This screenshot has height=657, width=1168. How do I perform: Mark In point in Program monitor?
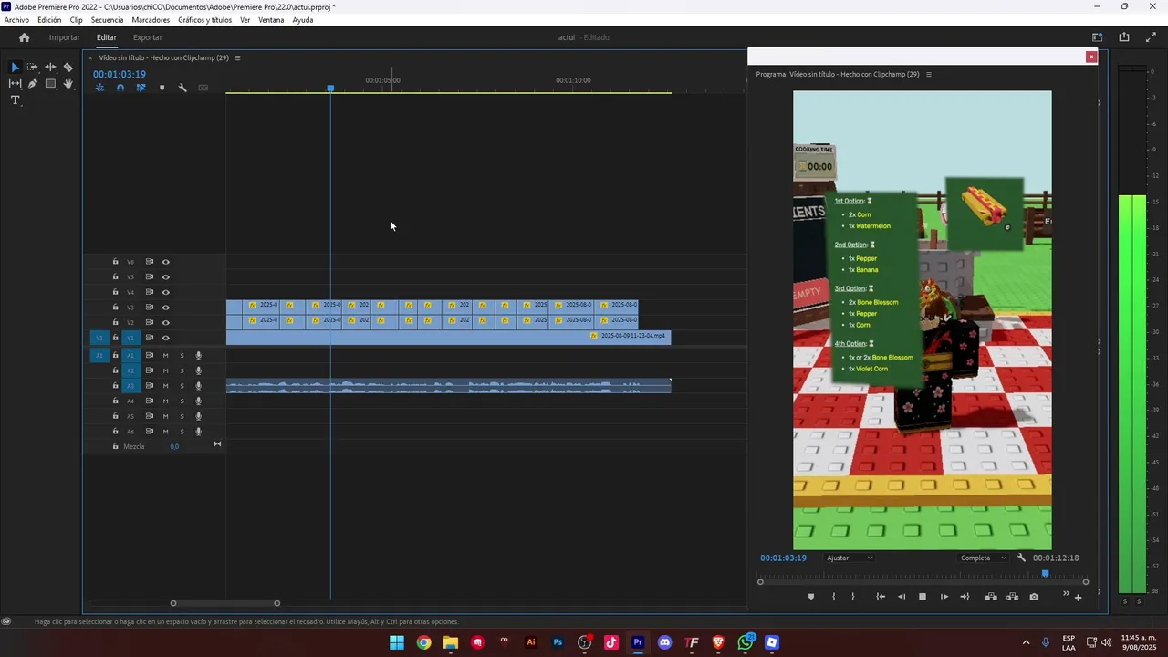(833, 597)
